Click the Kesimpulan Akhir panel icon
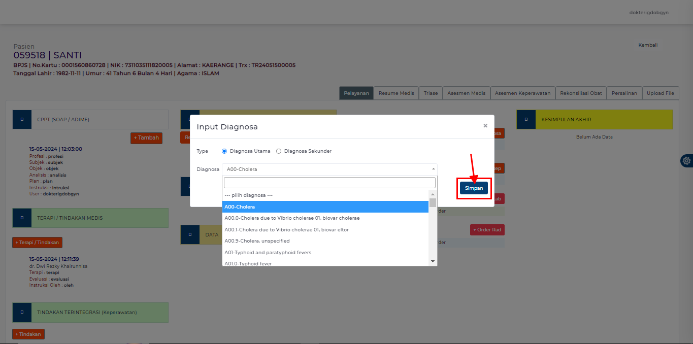The image size is (693, 344). tap(526, 120)
